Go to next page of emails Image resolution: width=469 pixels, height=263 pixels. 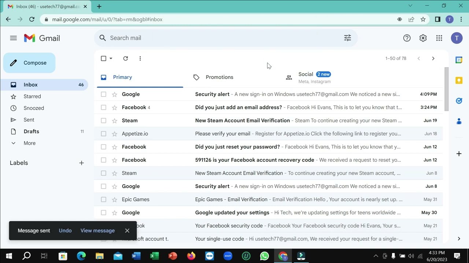(x=433, y=58)
